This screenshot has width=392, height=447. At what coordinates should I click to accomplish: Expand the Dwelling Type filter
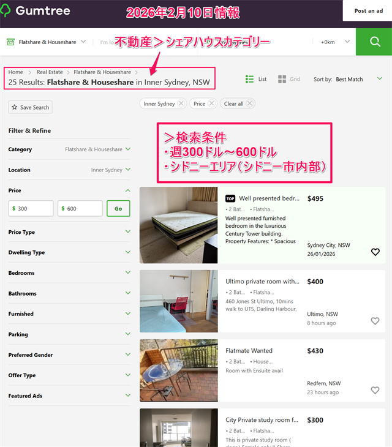coord(128,252)
